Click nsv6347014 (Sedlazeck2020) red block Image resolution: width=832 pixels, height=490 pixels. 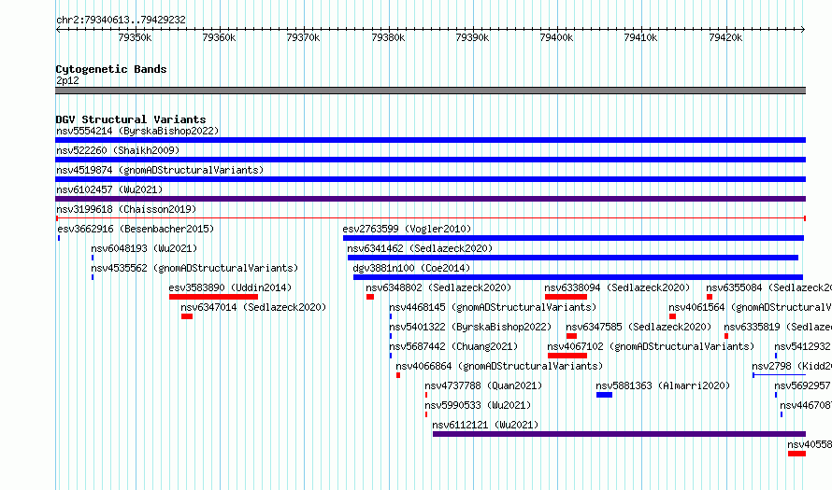click(187, 316)
